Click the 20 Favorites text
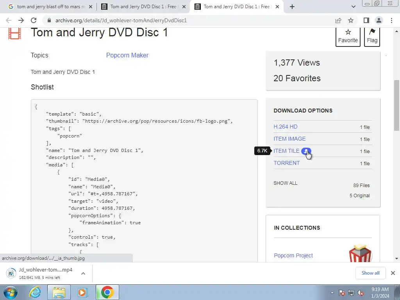 pos(297,78)
